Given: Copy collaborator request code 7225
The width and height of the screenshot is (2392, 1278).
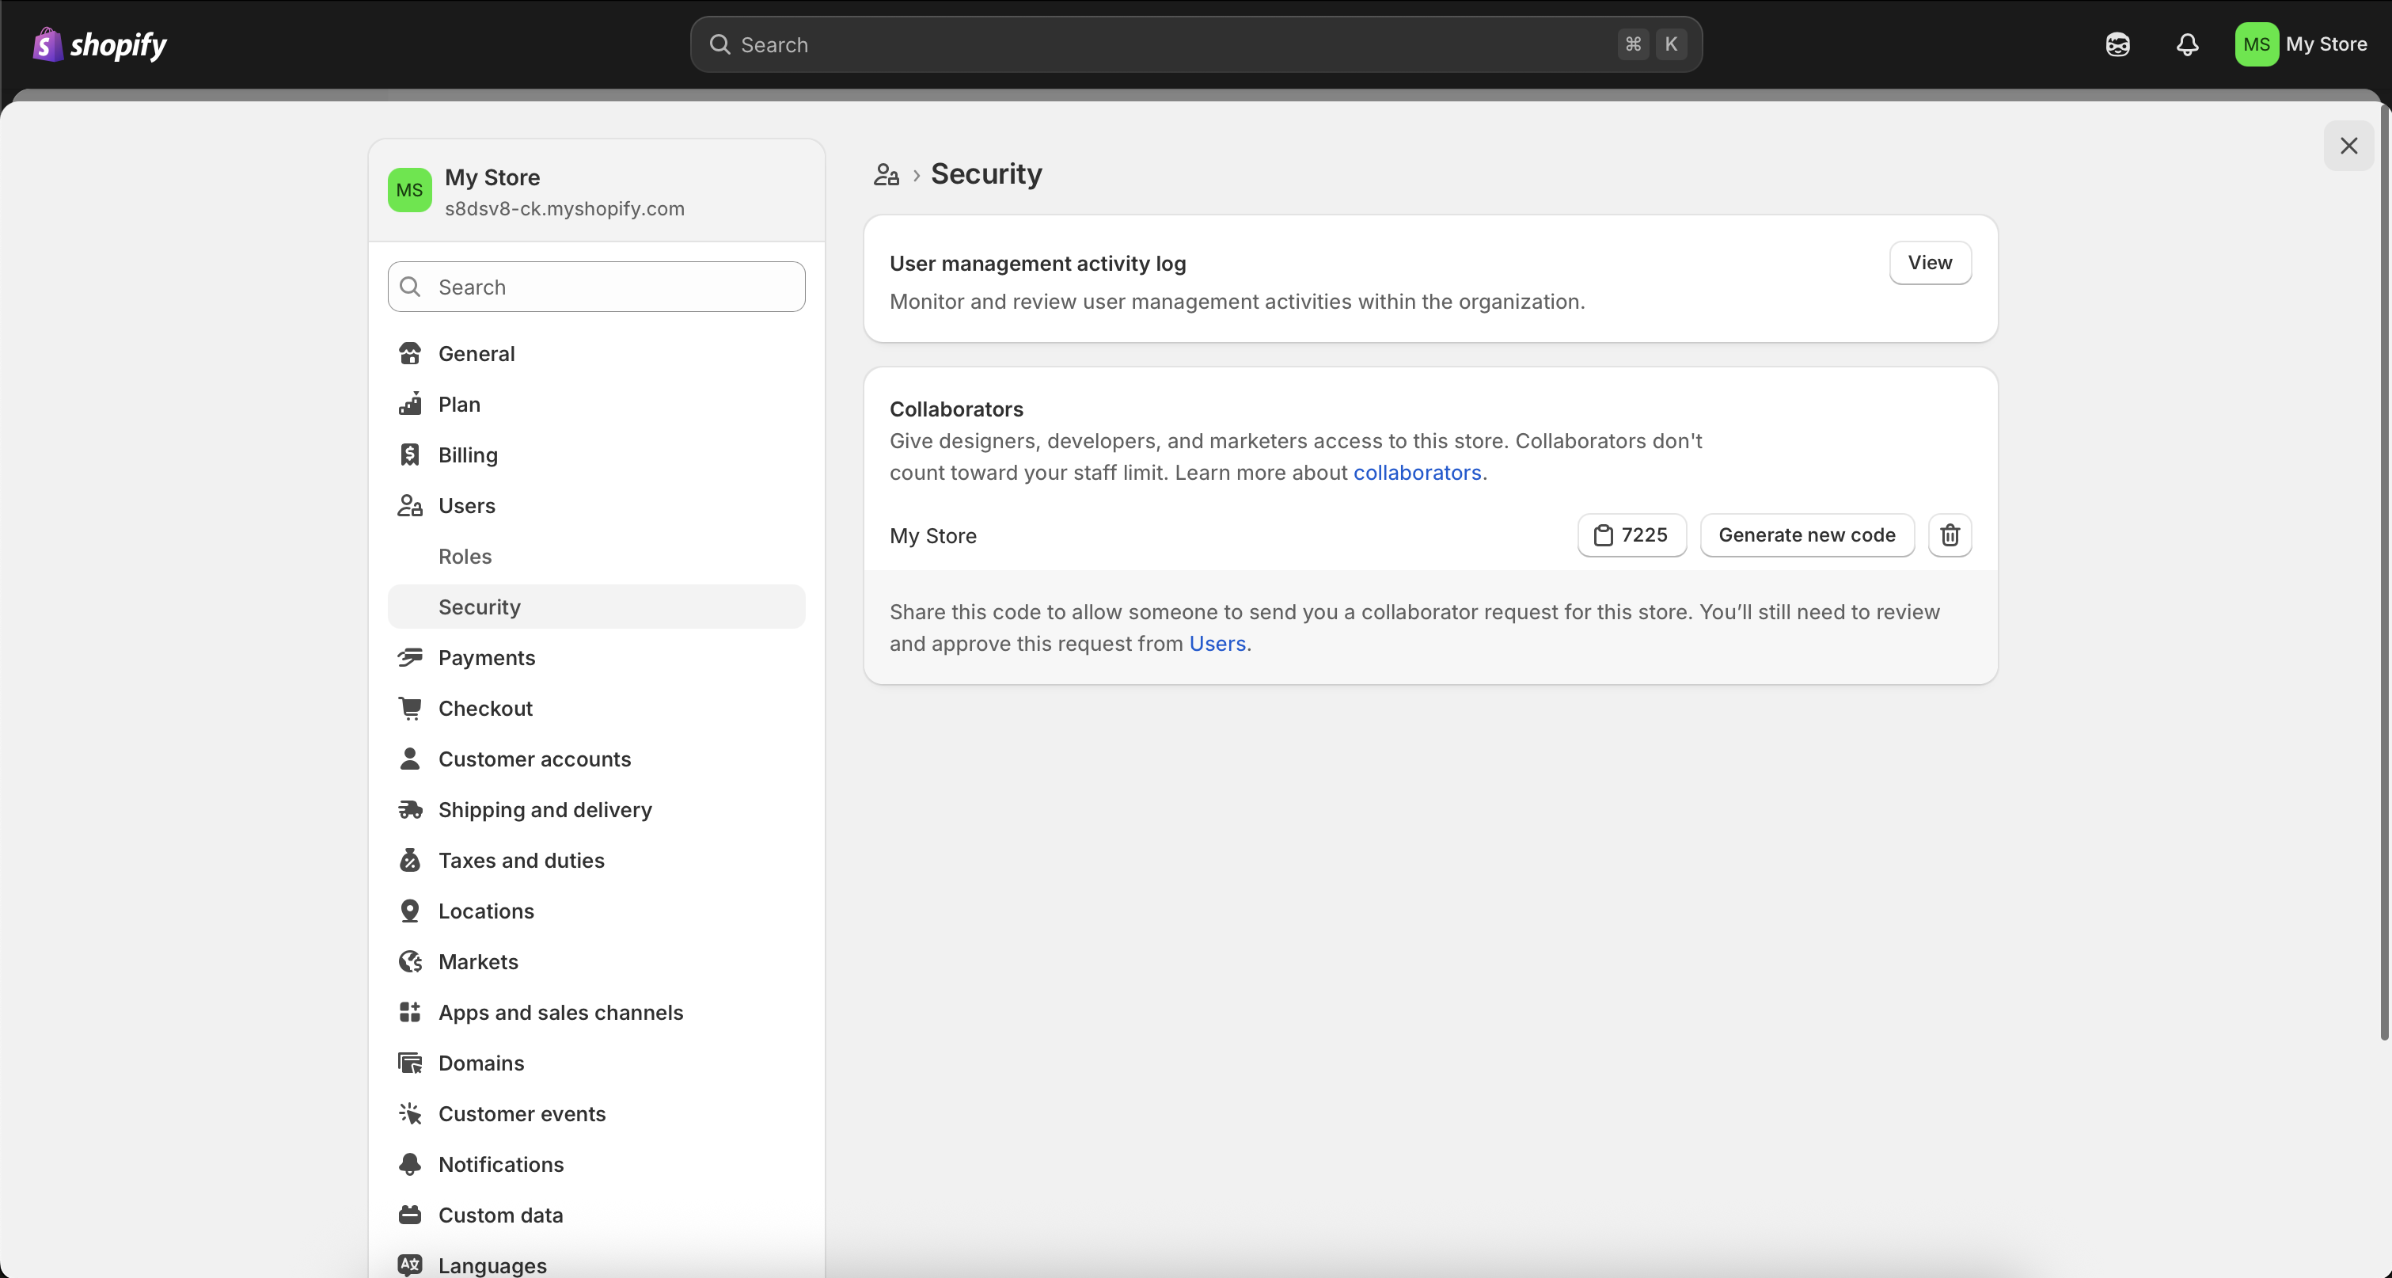Looking at the screenshot, I should (x=1631, y=535).
